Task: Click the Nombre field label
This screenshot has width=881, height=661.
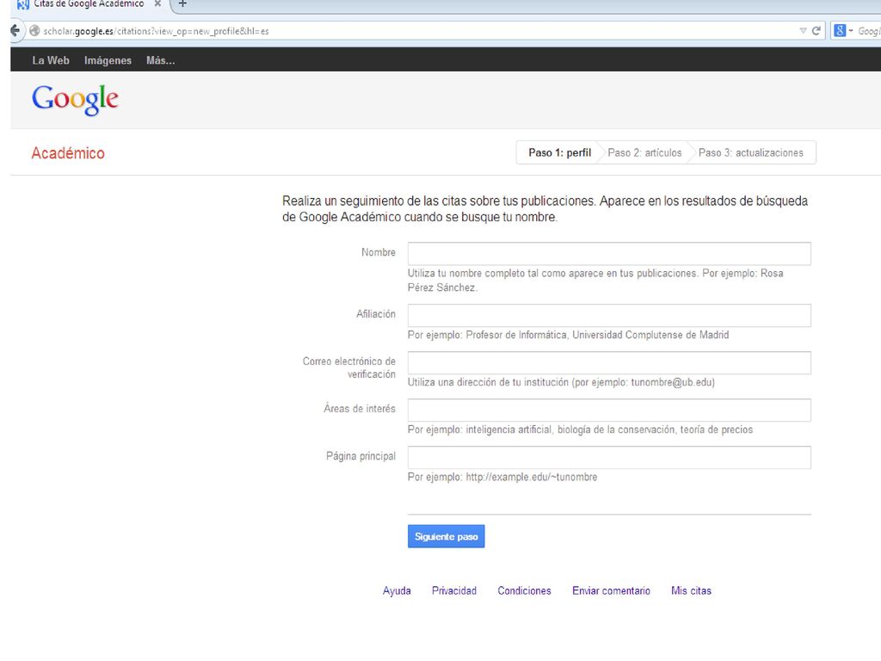Action: tap(379, 252)
